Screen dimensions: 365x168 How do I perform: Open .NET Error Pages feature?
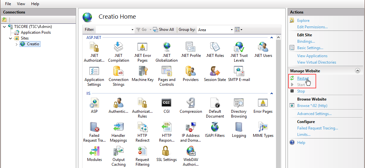[142, 52]
